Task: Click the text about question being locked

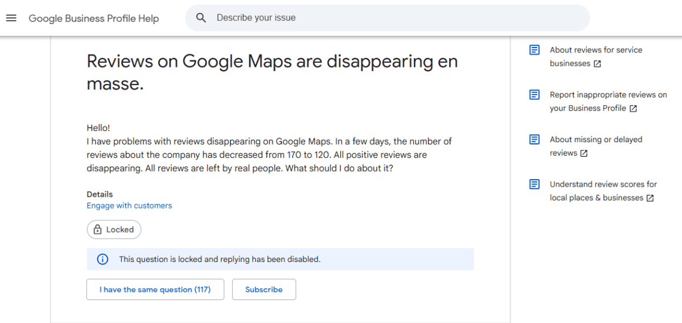Action: tap(220, 260)
